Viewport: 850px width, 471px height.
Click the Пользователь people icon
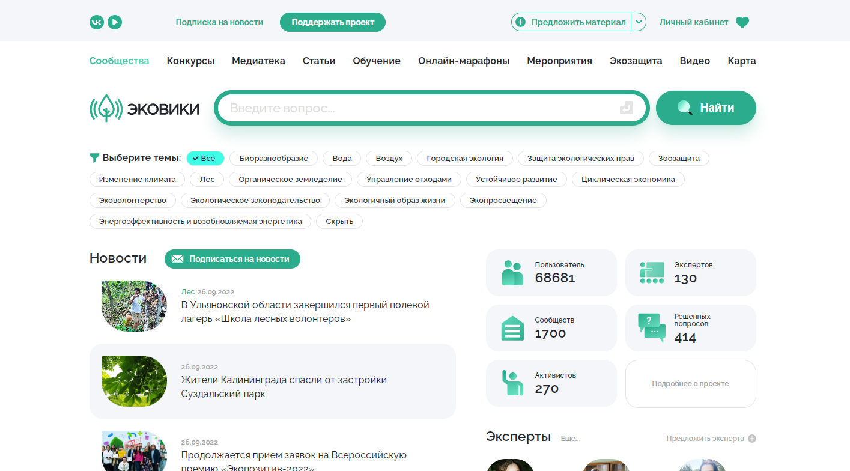click(x=512, y=273)
